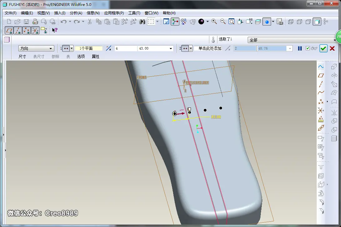This screenshot has width=341, height=227.
Task: Click the green checkmark to accept pattern
Action: click(x=323, y=49)
